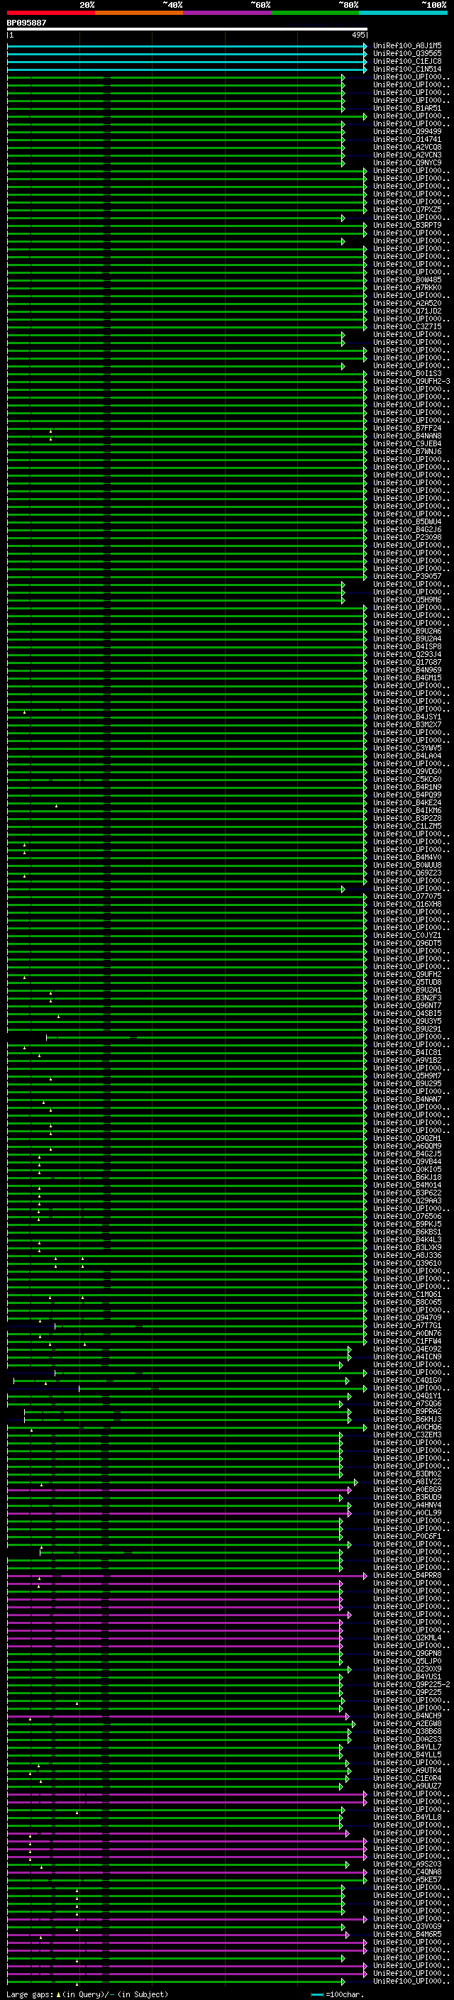
Task: Click the green ~80% identity legend segment
Action: pyautogui.click(x=315, y=13)
